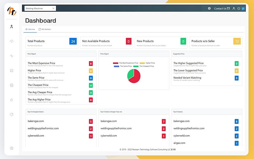Click the calendar icon in the sidebar
254x159 pixels.
point(11,85)
